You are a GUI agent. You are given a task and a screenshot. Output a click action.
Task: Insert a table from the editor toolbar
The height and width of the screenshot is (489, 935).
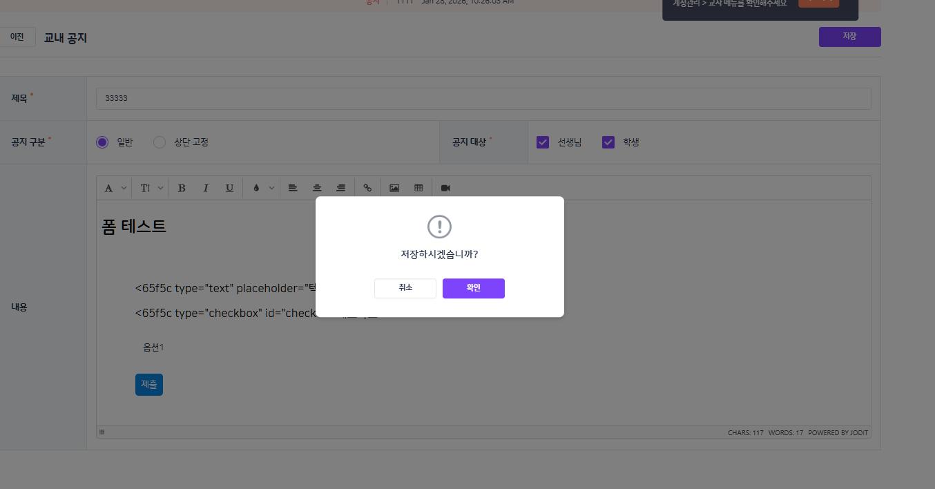tap(418, 188)
